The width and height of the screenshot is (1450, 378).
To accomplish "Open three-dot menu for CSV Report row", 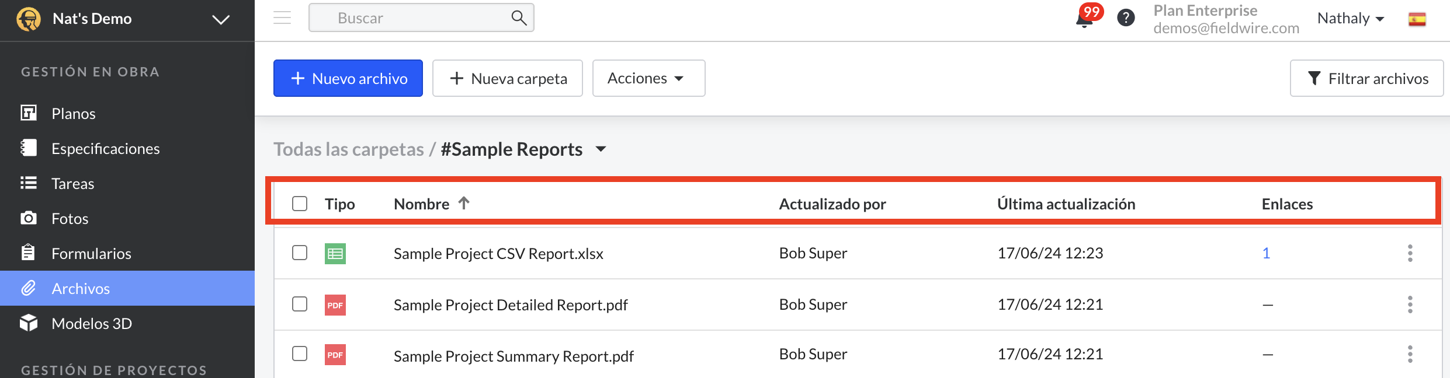I will [1410, 253].
